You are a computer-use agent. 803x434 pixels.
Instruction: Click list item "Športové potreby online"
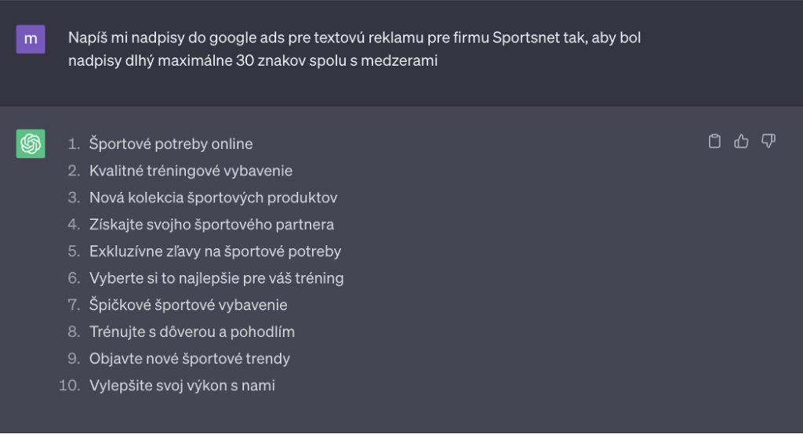click(171, 144)
